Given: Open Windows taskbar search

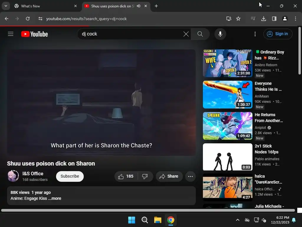Looking at the screenshot, I should click(x=145, y=220).
